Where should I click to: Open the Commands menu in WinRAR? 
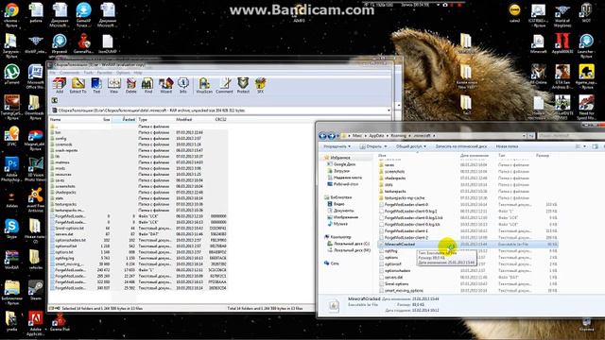[x=69, y=73]
